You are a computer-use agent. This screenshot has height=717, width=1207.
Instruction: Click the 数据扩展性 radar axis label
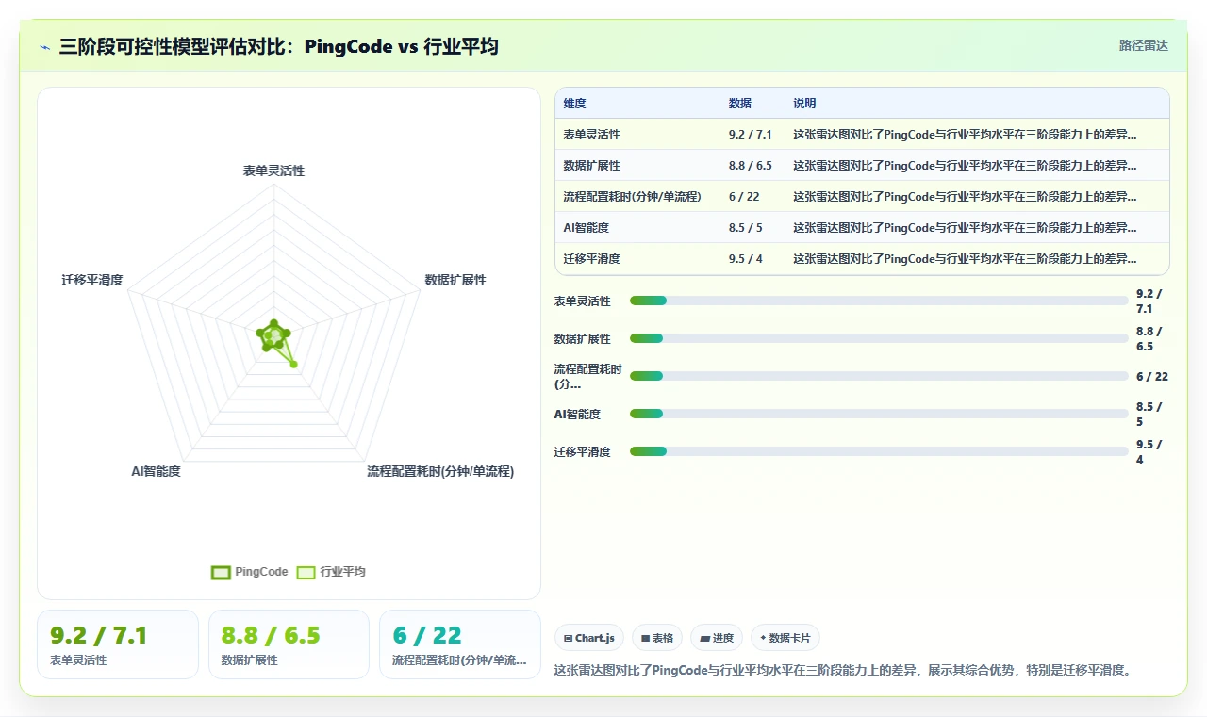455,280
